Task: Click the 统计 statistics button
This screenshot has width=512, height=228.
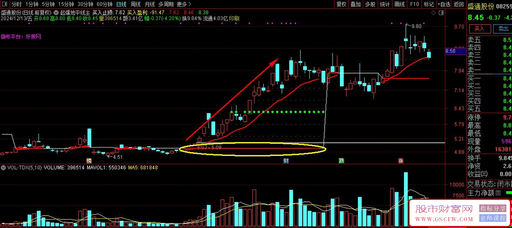Action: pyautogui.click(x=385, y=4)
